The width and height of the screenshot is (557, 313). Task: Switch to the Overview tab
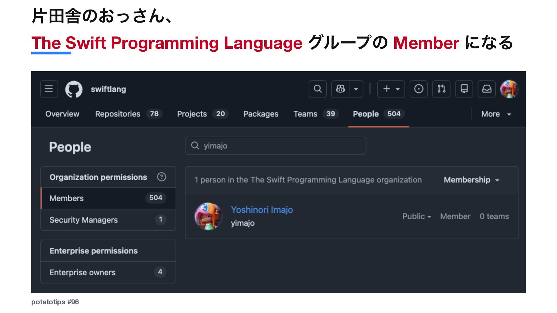62,114
